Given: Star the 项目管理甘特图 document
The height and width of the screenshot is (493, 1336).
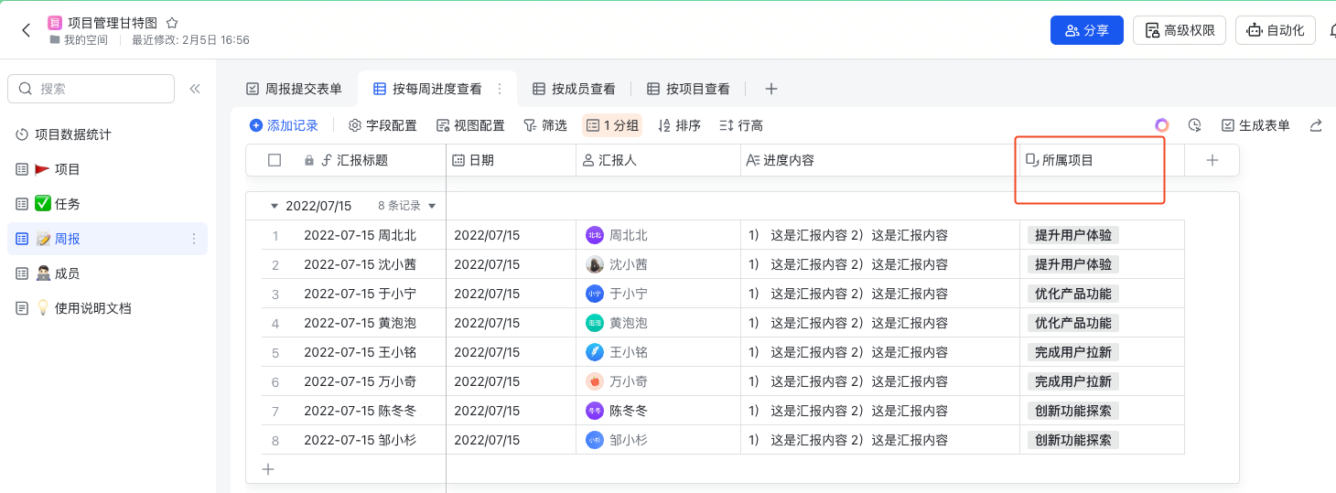Looking at the screenshot, I should point(172,23).
